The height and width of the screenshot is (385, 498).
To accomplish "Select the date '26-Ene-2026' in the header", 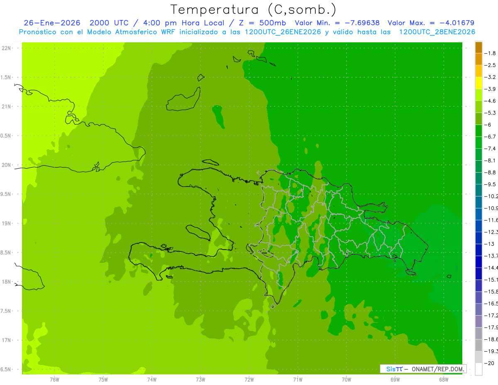I will (52, 23).
